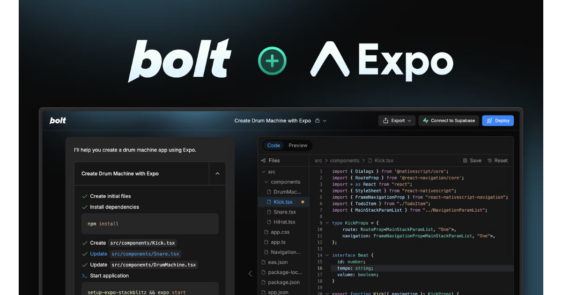This screenshot has width=562, height=295.
Task: Collapse the chat panel with left arrow
Action: pos(250,273)
